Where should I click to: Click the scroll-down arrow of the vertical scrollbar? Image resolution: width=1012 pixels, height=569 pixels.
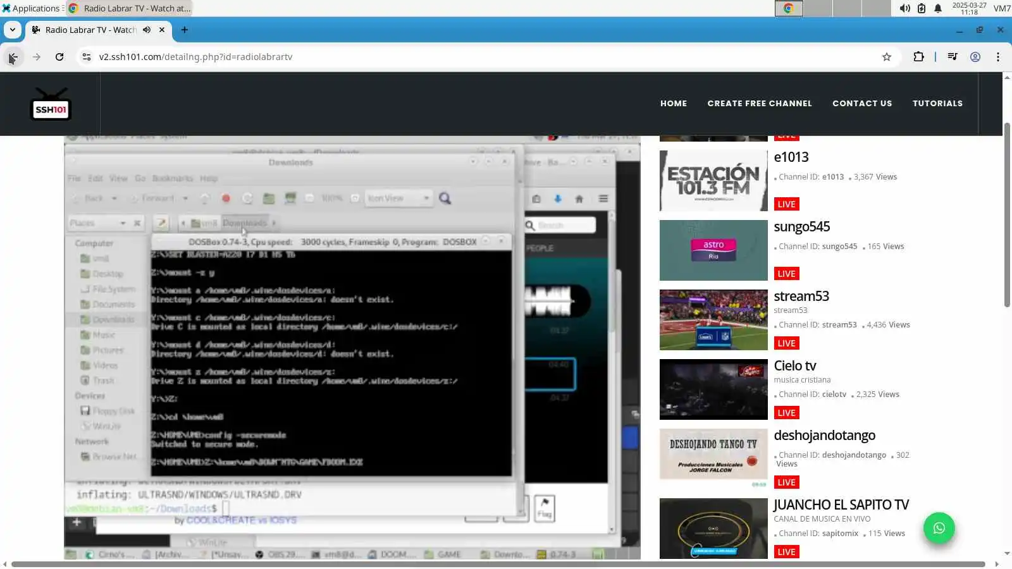click(1007, 554)
